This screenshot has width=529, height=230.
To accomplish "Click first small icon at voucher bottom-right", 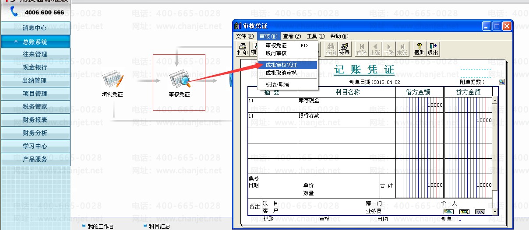I will pos(448,212).
